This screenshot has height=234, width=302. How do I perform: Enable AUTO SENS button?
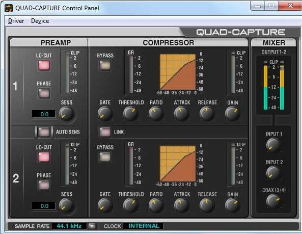44,132
